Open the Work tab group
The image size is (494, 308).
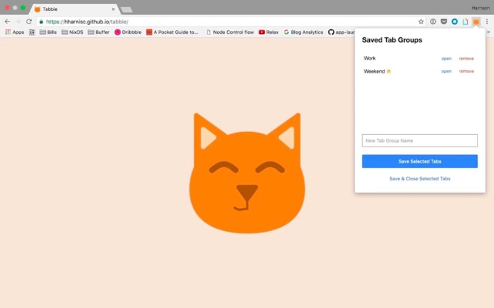coord(446,59)
